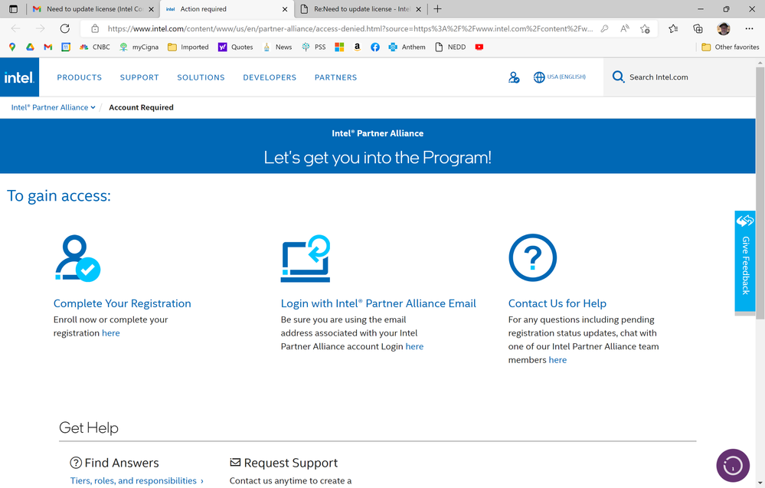Open the purple chat assistant bubble
Screen dimensions: 765x488
[x=733, y=466]
